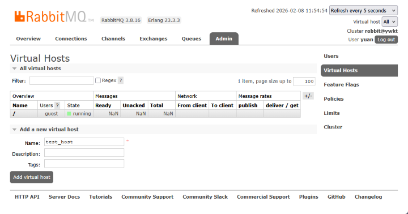Open the Plugins footer link
408x214 pixels.
pyautogui.click(x=309, y=197)
